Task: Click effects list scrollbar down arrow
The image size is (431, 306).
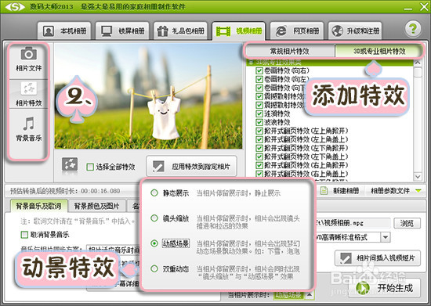Action: tap(418, 176)
